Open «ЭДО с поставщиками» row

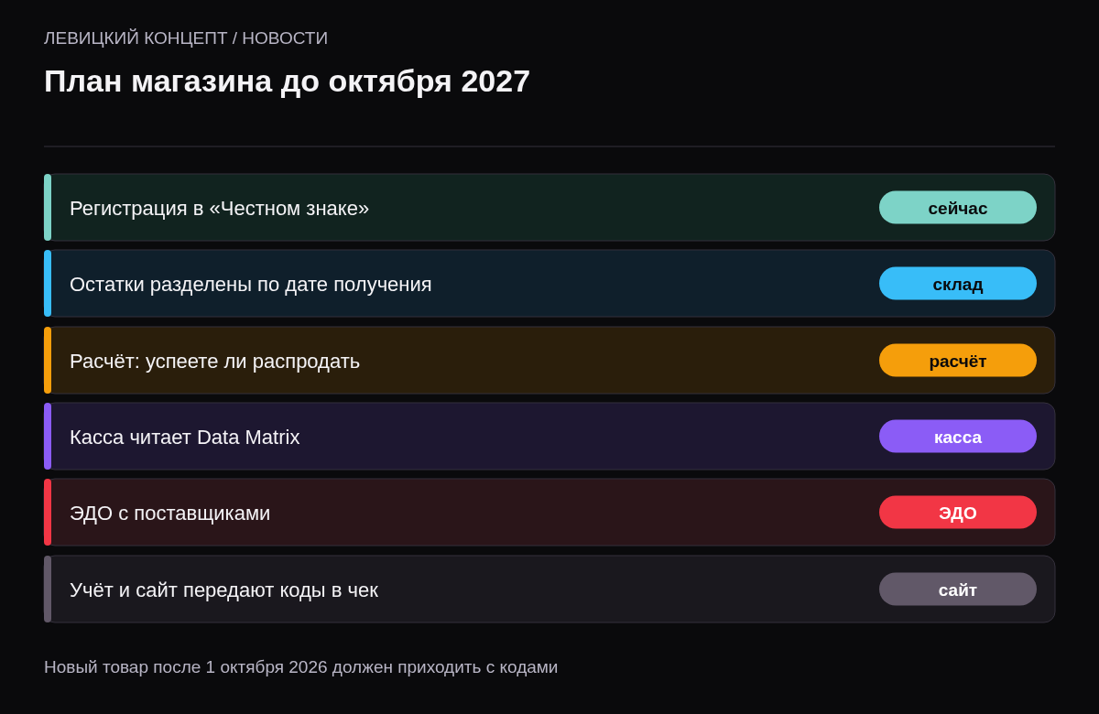(549, 513)
